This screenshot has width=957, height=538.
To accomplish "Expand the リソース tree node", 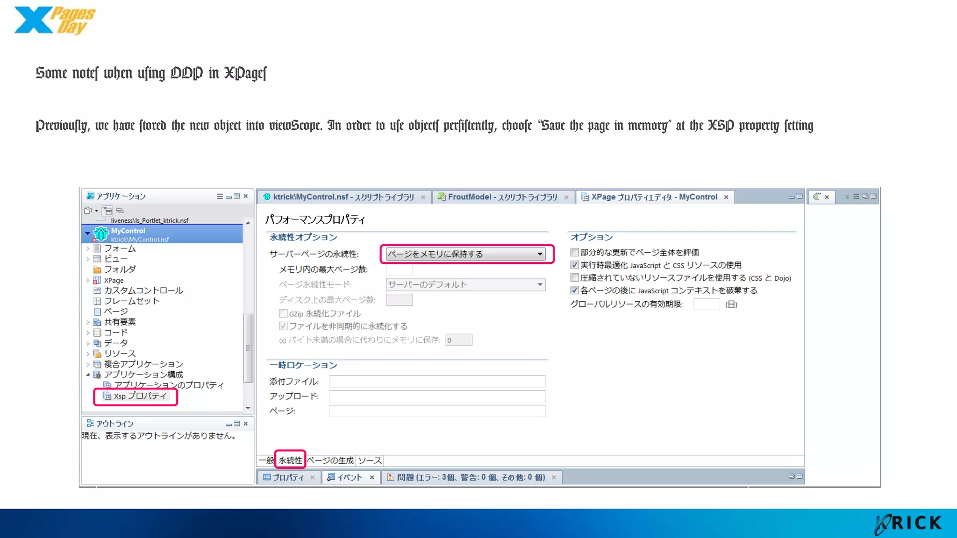I will (x=88, y=354).
